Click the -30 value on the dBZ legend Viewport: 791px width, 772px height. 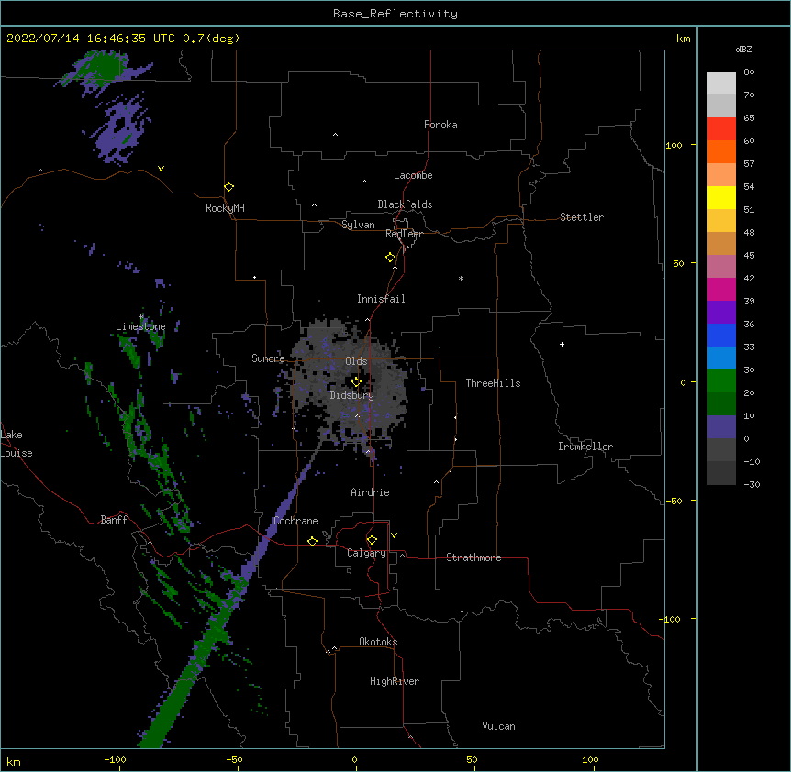752,484
